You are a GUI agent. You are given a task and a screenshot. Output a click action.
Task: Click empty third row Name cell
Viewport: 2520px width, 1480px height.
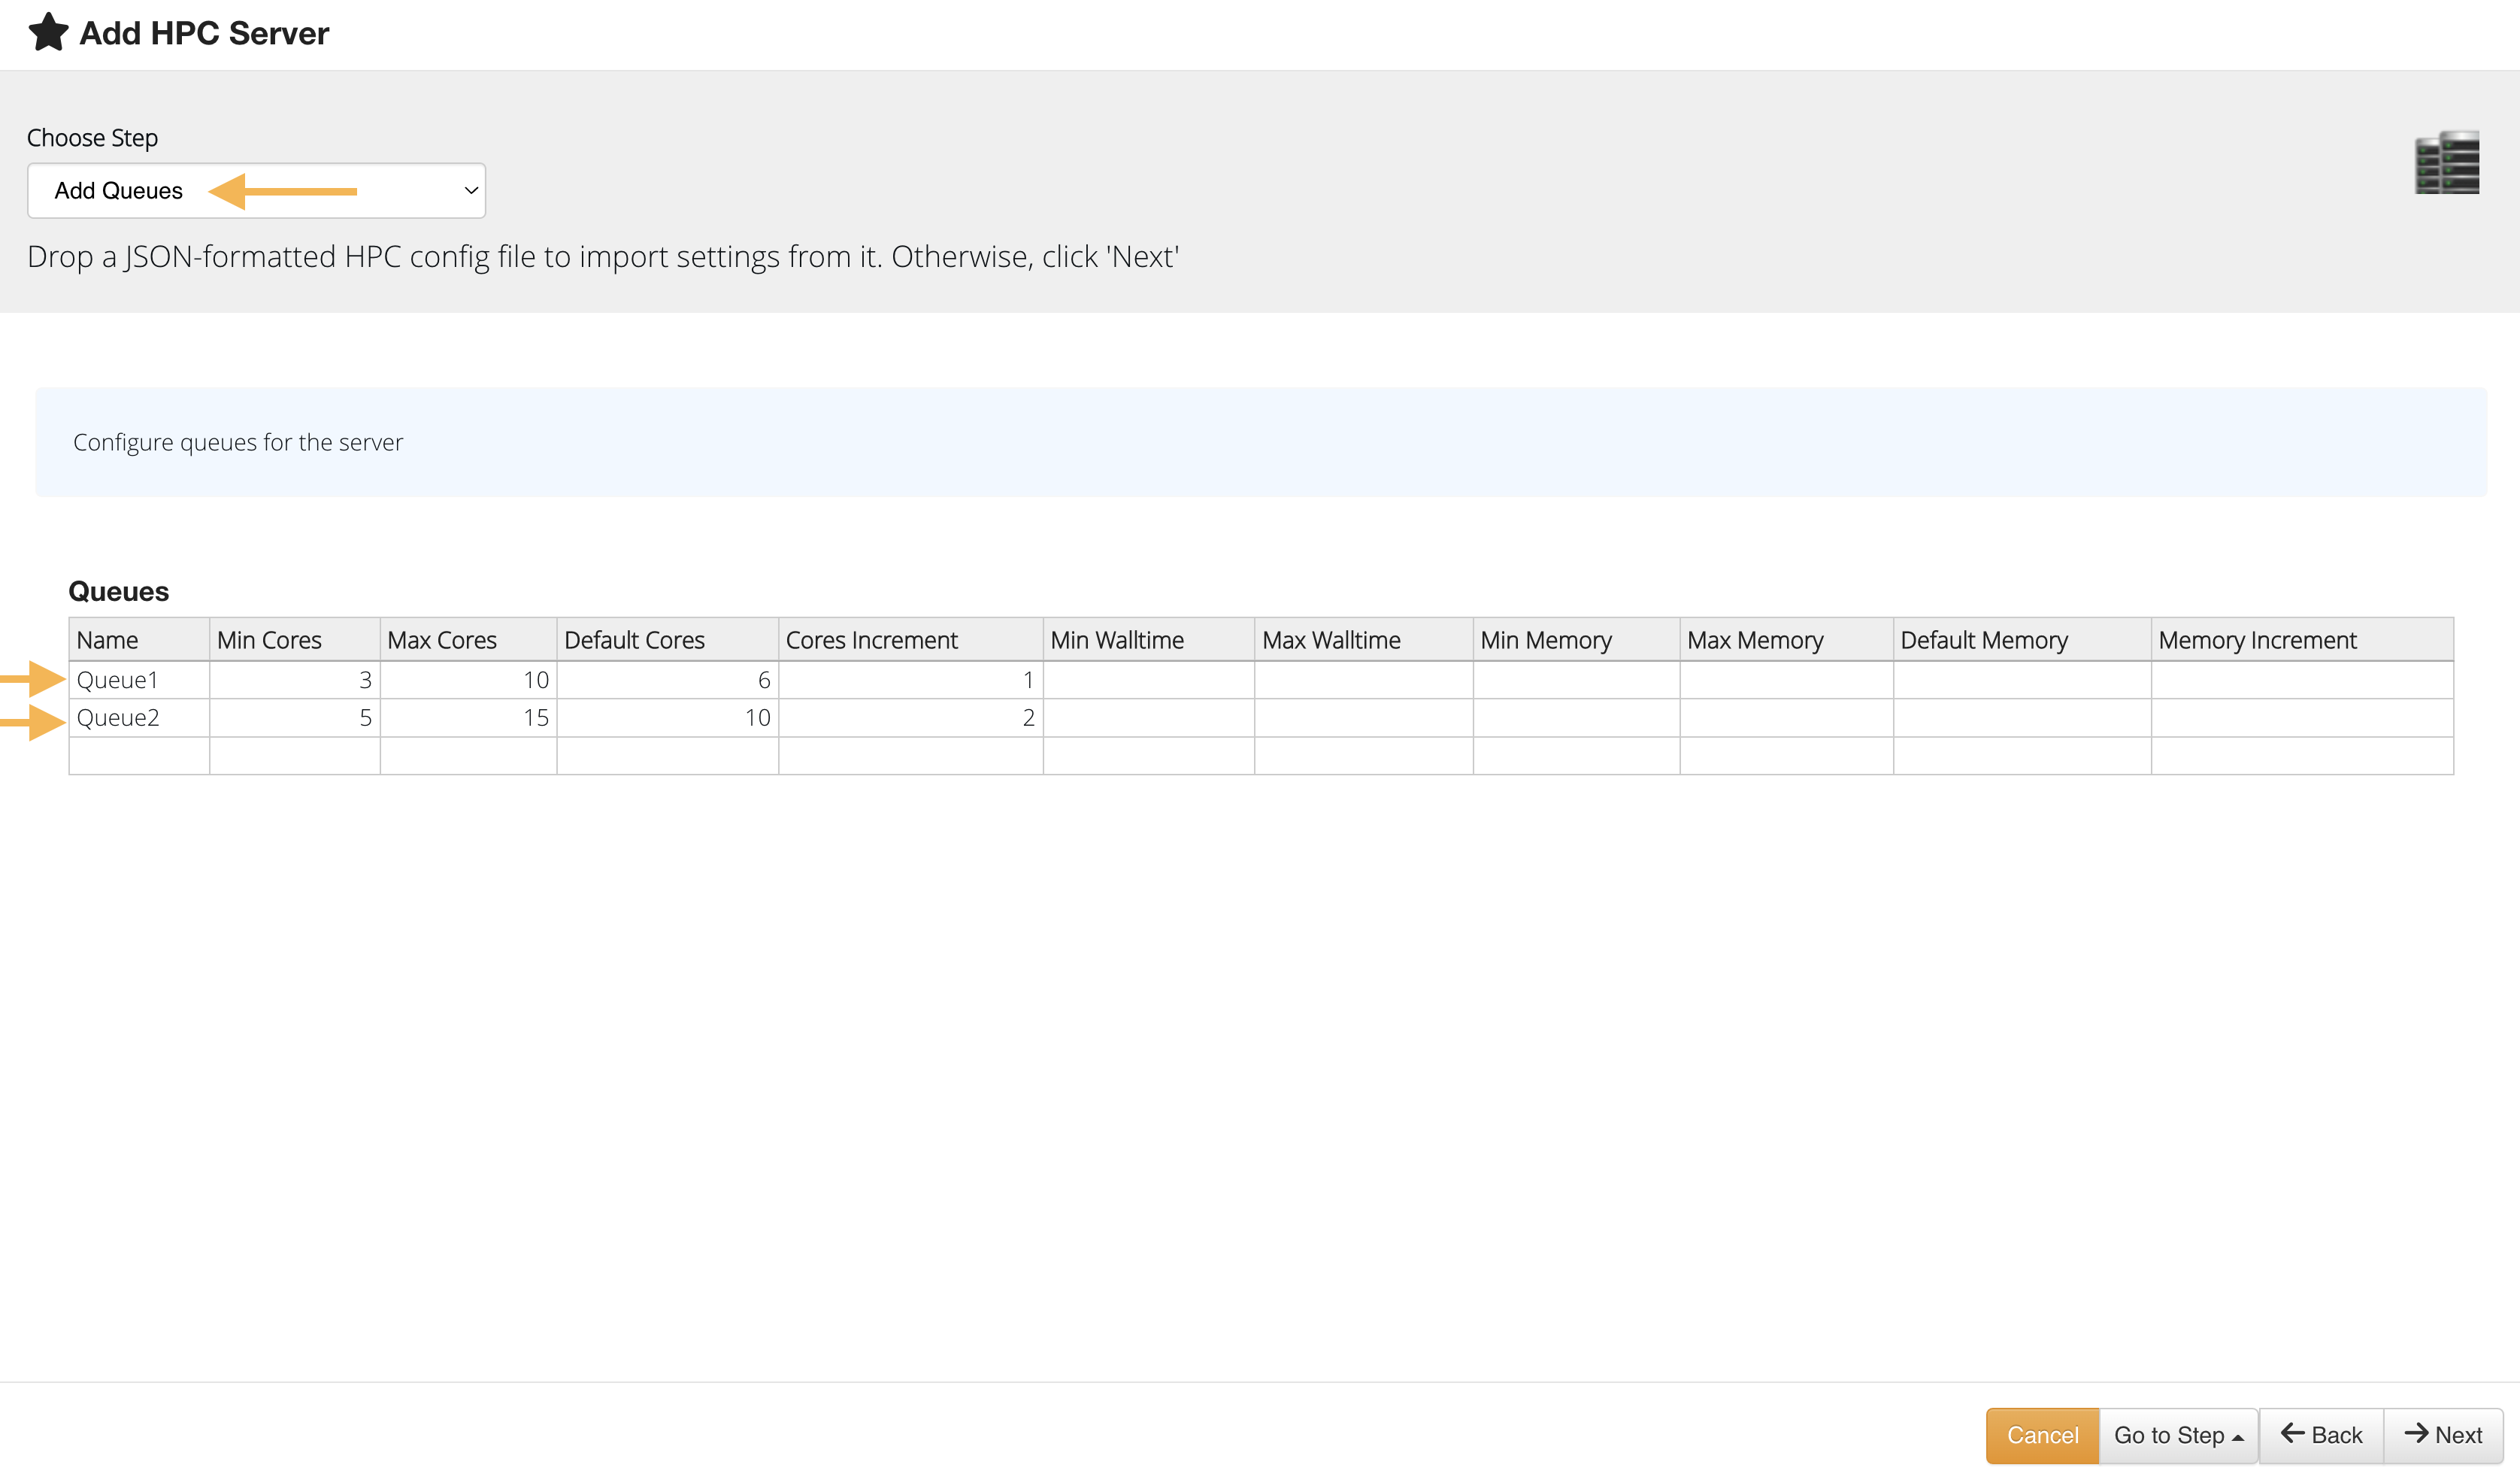pos(139,756)
